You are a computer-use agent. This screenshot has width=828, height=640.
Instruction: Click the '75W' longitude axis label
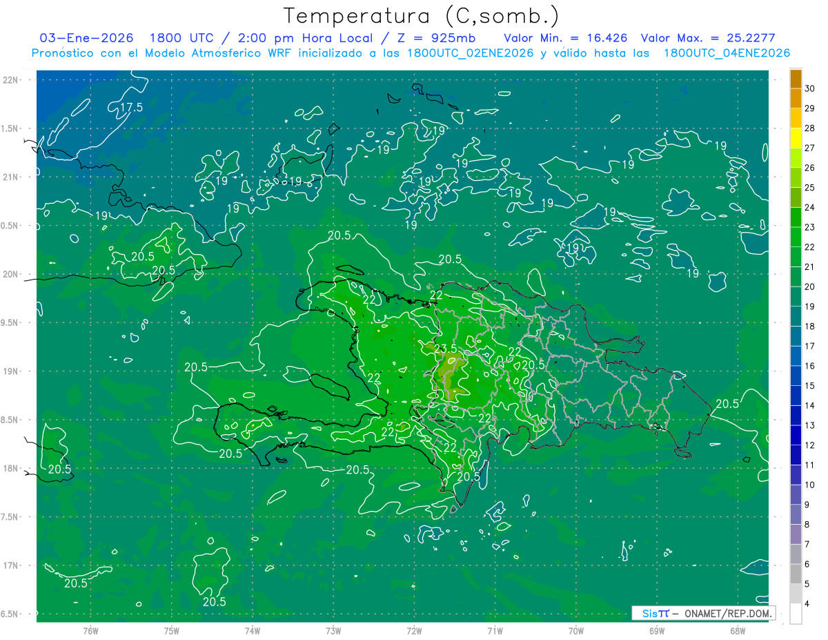[x=171, y=630]
